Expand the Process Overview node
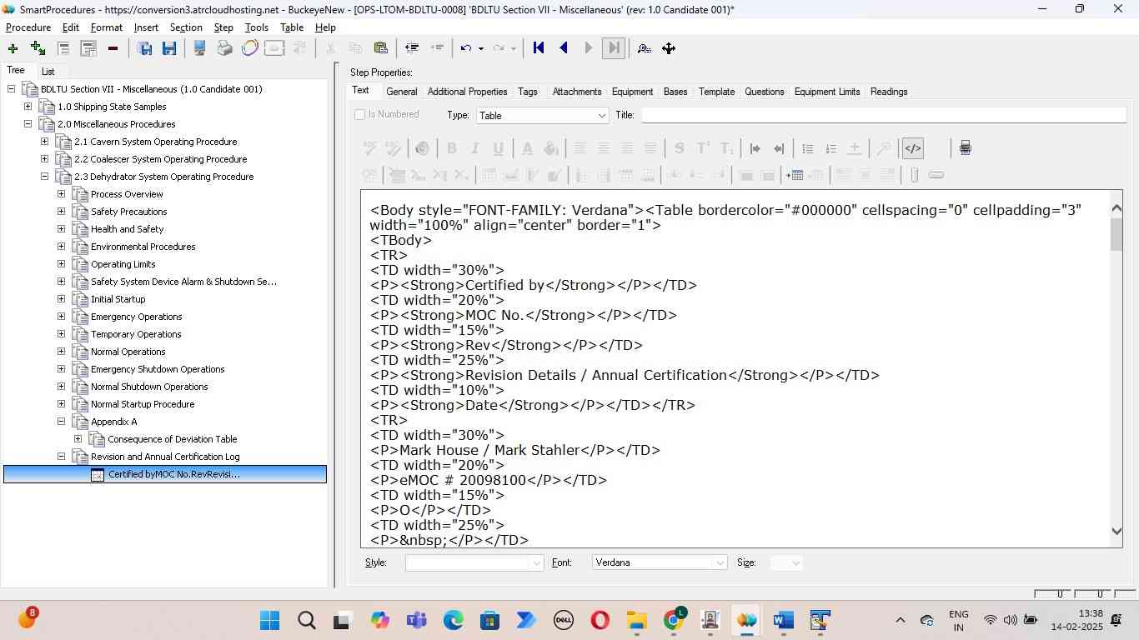 (x=61, y=194)
